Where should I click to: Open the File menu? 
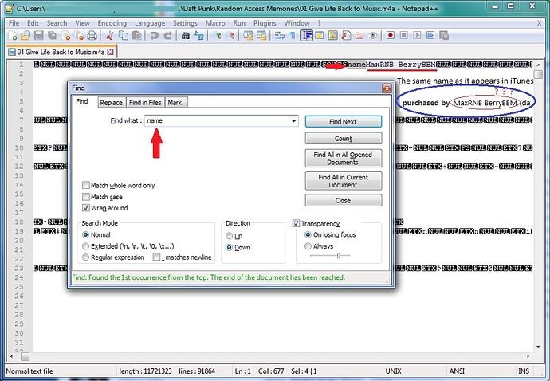click(x=14, y=23)
